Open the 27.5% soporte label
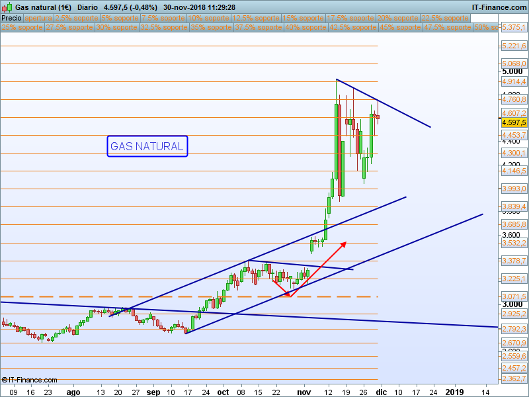Image resolution: width=529 pixels, height=397 pixels. coord(69,27)
